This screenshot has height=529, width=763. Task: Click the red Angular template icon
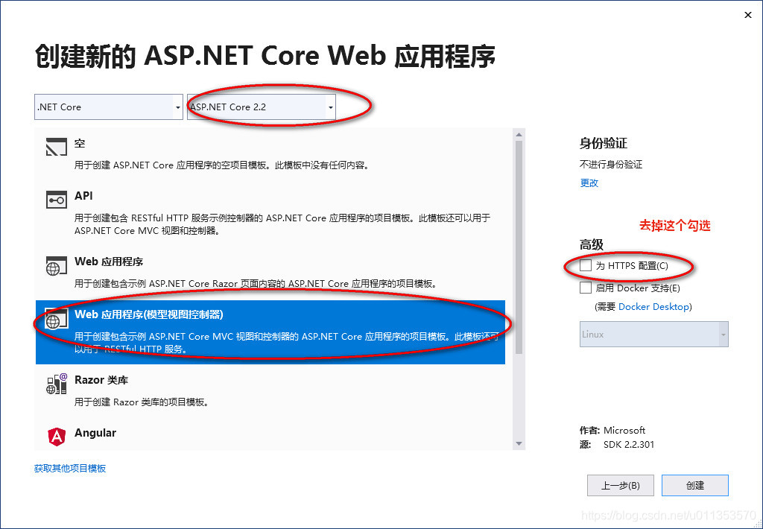click(57, 437)
